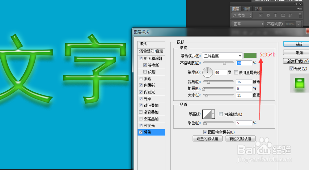Click the Cancel (取消) button
Screen dimensions: 309x170
296,53
